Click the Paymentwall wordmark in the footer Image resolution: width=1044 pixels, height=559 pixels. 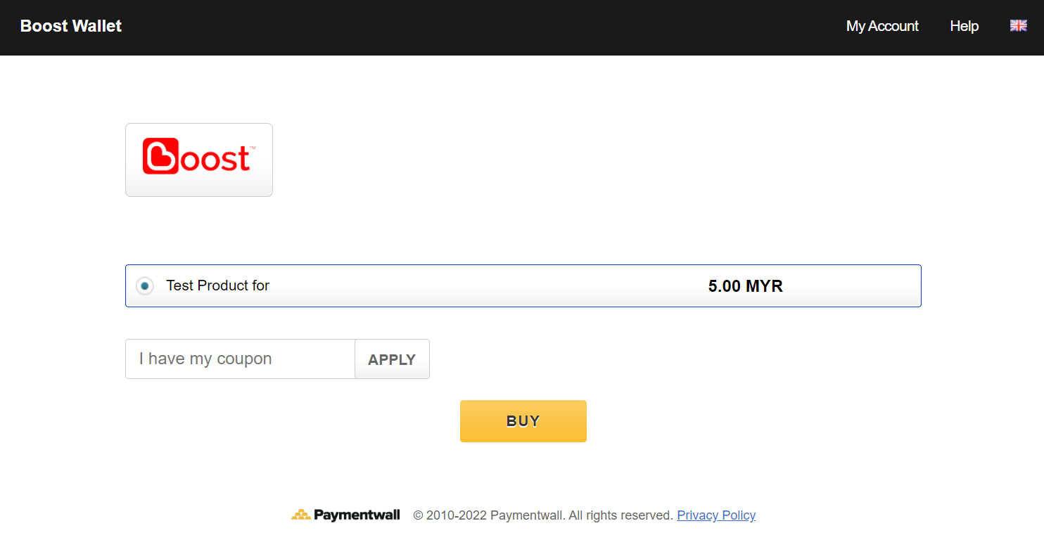click(x=357, y=515)
